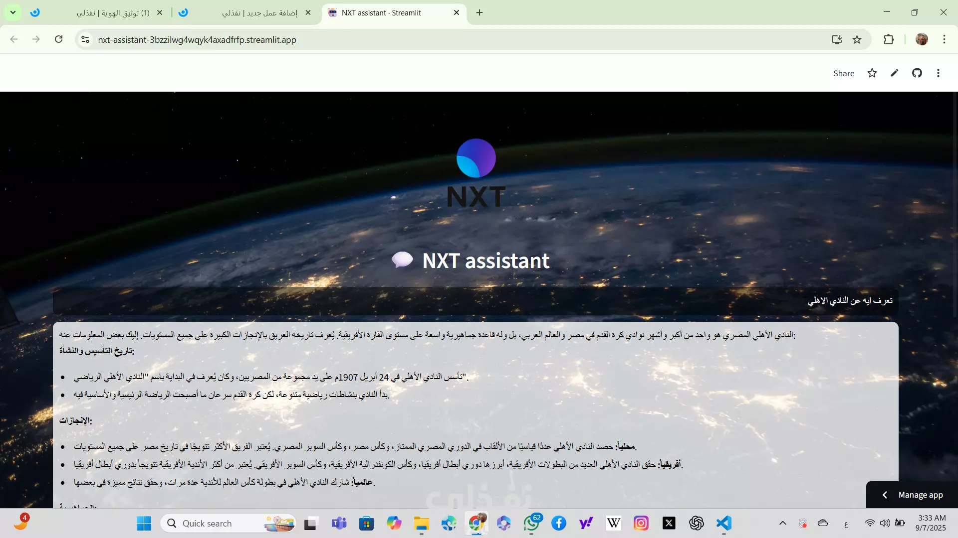
Task: Show hidden system tray icons
Action: pos(783,523)
